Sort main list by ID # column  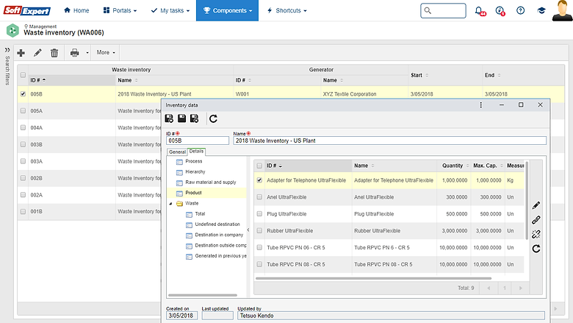72,80
